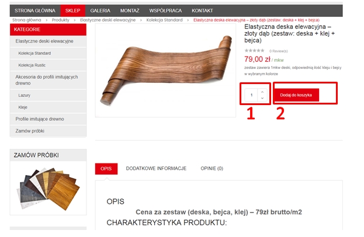Click the 0 Review(s) link
The image size is (364, 237).
[278, 51]
